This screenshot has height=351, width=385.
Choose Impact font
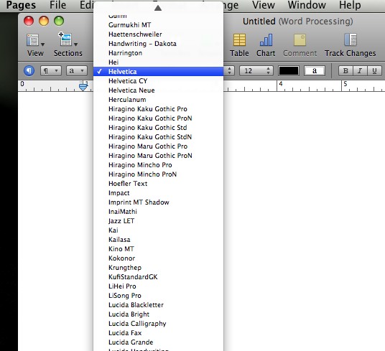(158, 193)
